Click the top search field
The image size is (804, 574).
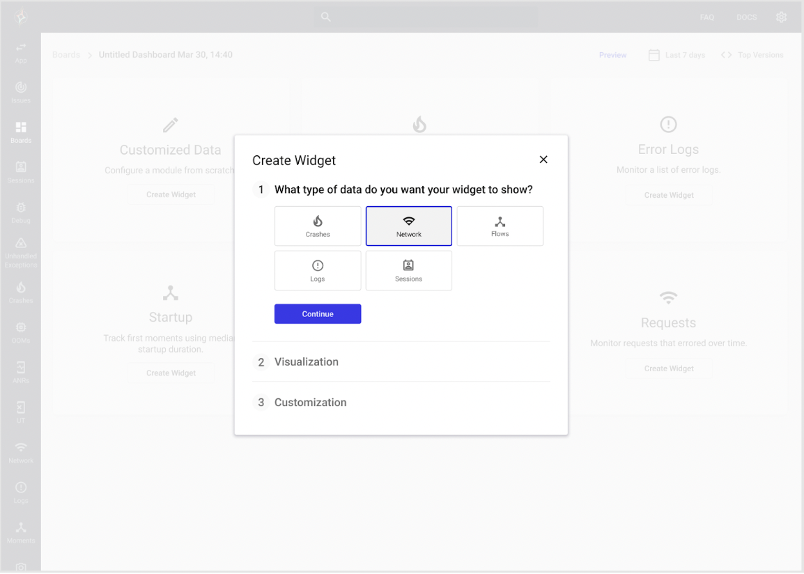pos(426,17)
